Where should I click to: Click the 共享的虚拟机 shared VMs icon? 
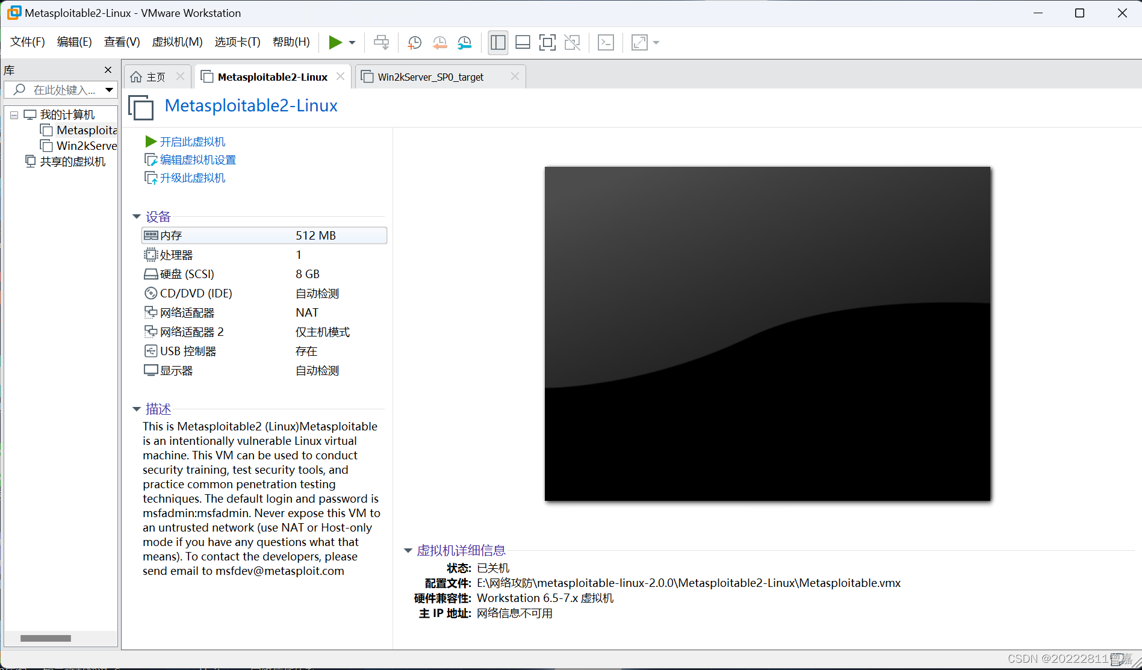tap(31, 161)
